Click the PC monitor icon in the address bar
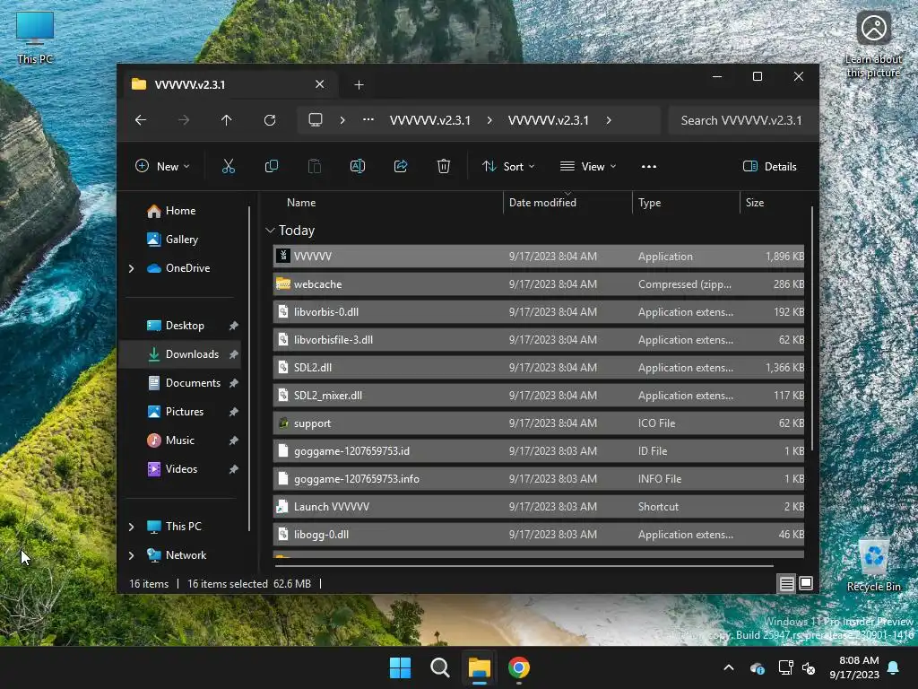This screenshot has width=918, height=689. pyautogui.click(x=316, y=120)
